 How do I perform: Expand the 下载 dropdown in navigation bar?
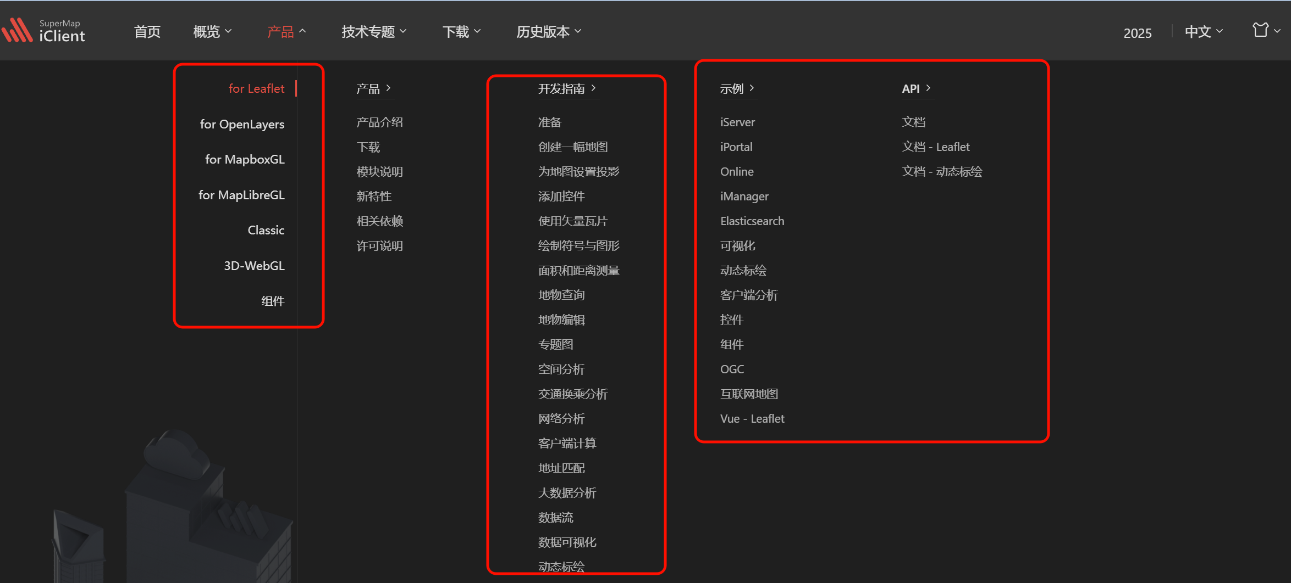point(461,32)
